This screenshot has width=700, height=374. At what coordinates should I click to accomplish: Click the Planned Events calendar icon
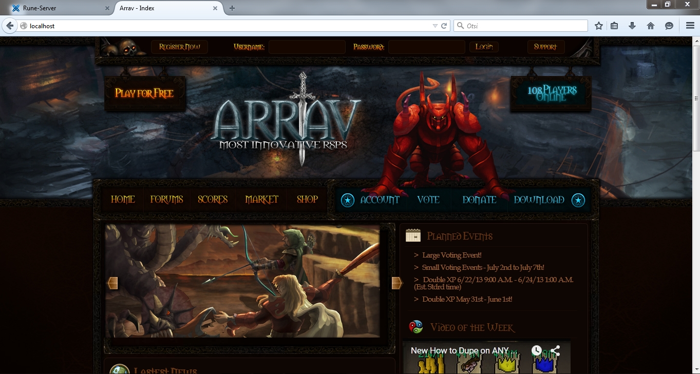click(x=413, y=235)
